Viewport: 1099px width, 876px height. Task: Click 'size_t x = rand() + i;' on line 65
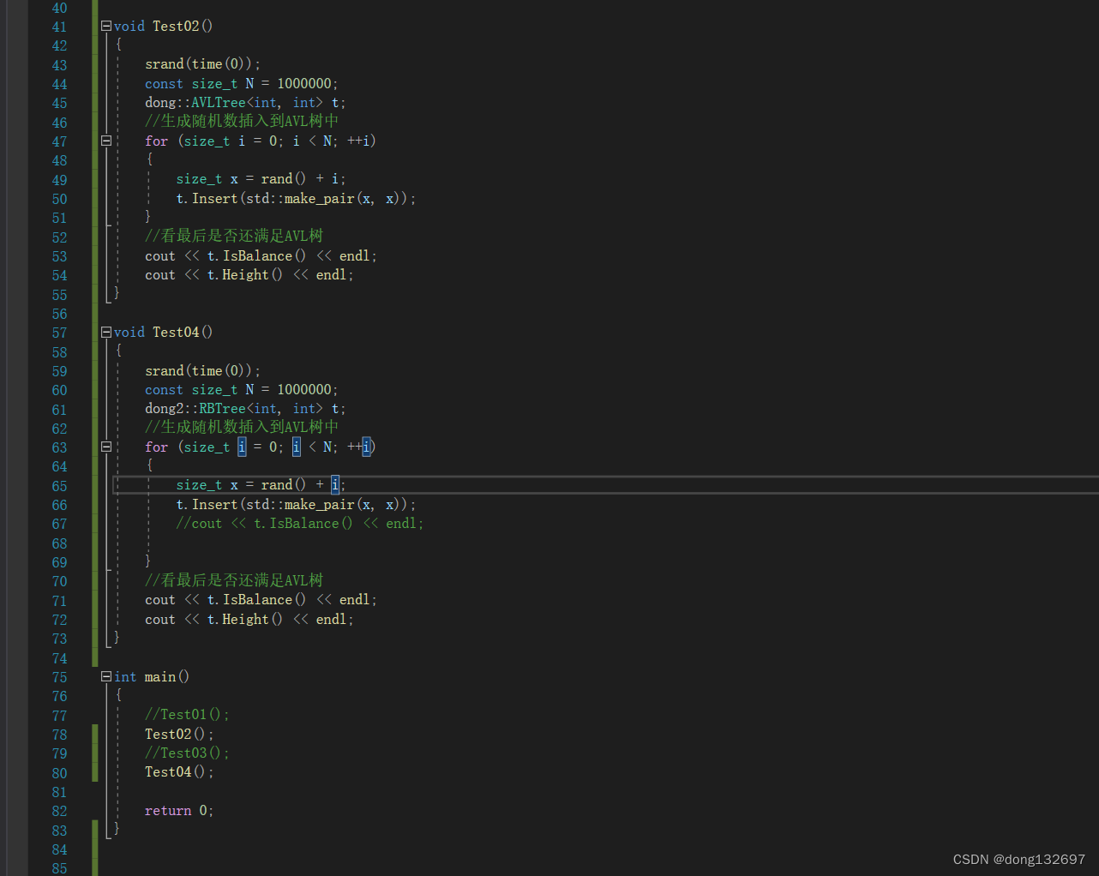[261, 485]
